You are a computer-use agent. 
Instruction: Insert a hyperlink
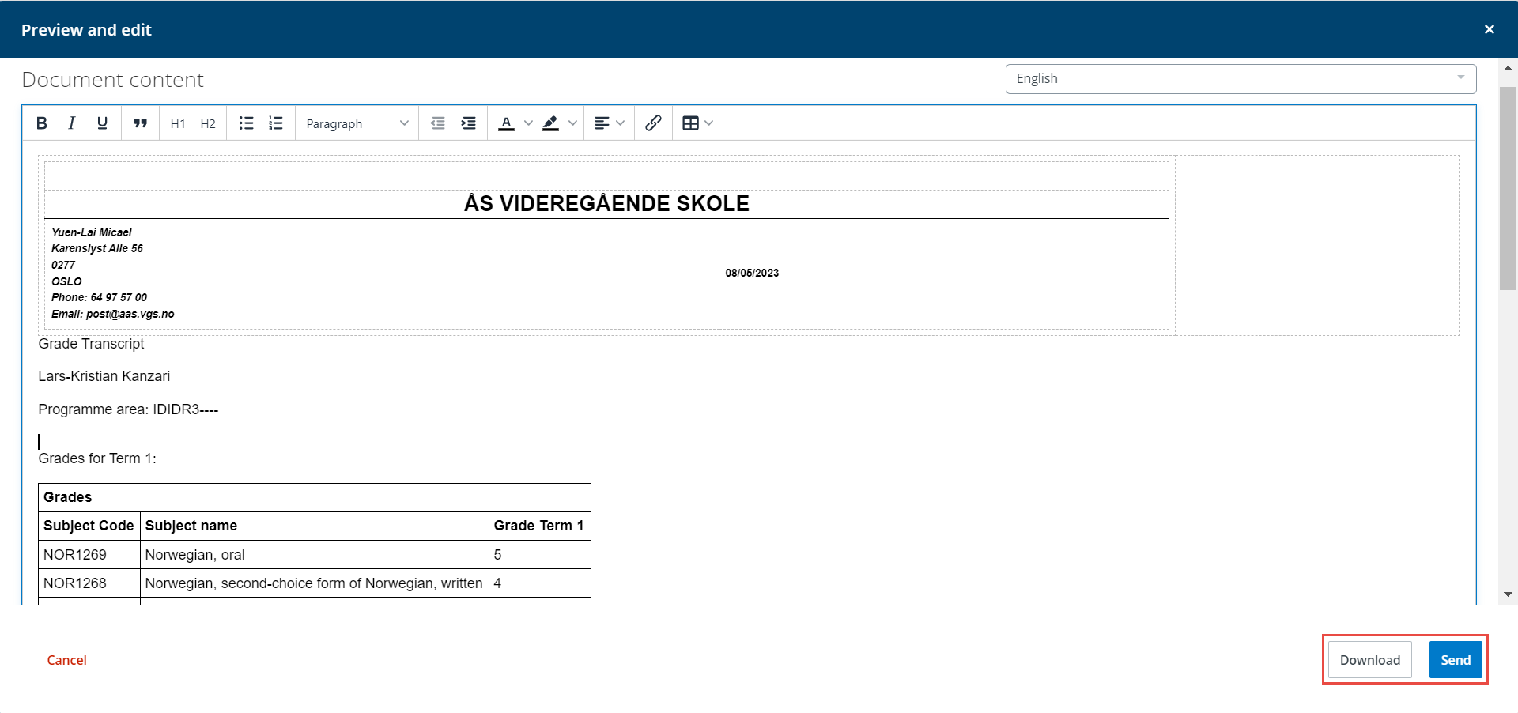pyautogui.click(x=653, y=123)
